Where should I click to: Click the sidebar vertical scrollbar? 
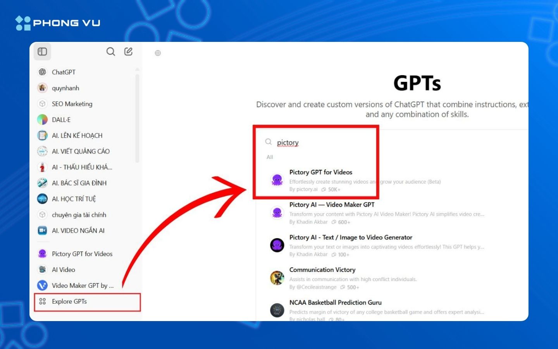point(137,116)
